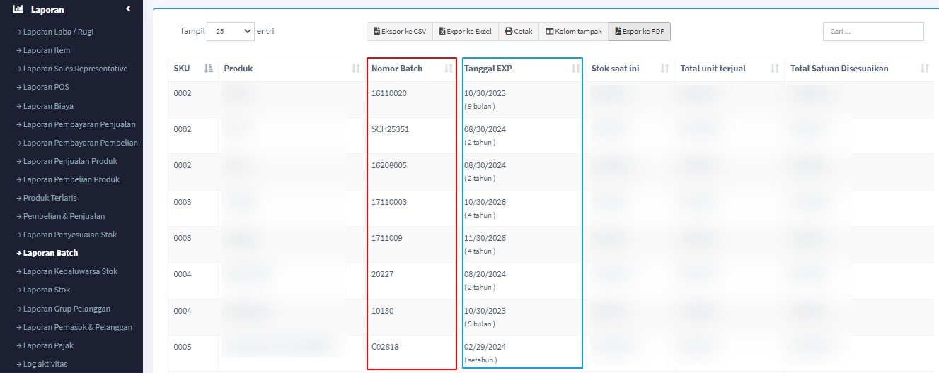
Task: Sort by Stok saat ini column
Action: (x=630, y=69)
